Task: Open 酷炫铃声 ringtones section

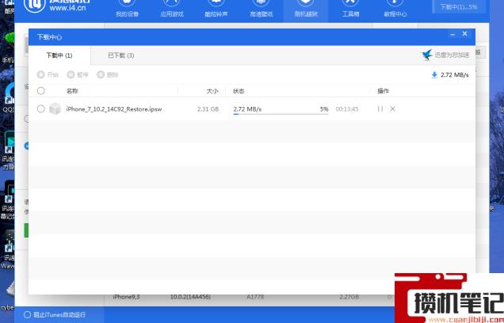Action: click(216, 9)
